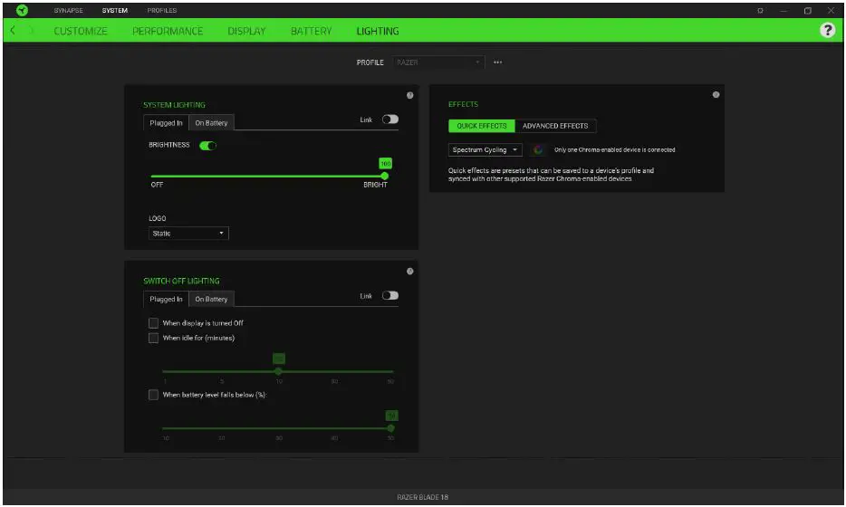This screenshot has height=507, width=846.
Task: Maximize the Synapse window
Action: 808,10
